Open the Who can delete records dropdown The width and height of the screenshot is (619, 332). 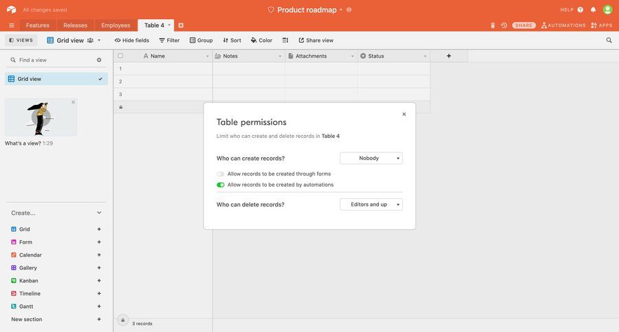(x=371, y=204)
